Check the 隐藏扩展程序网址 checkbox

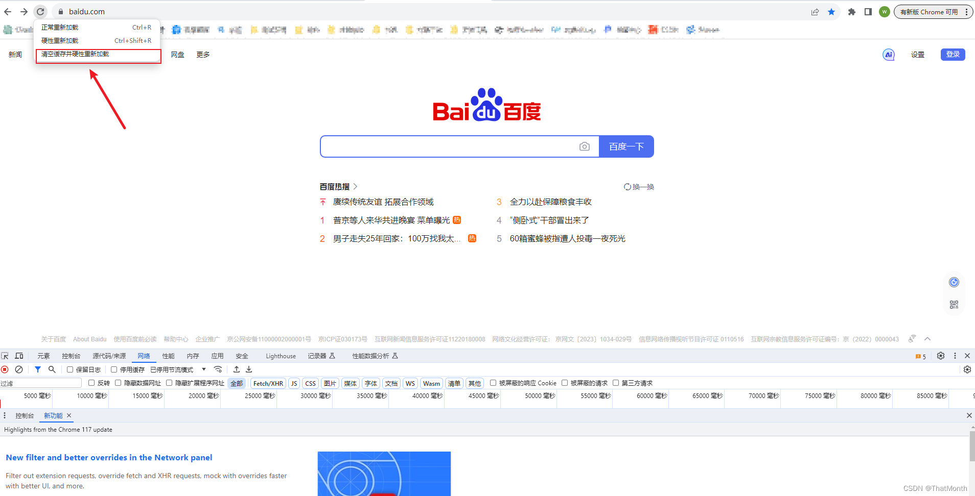pyautogui.click(x=169, y=383)
